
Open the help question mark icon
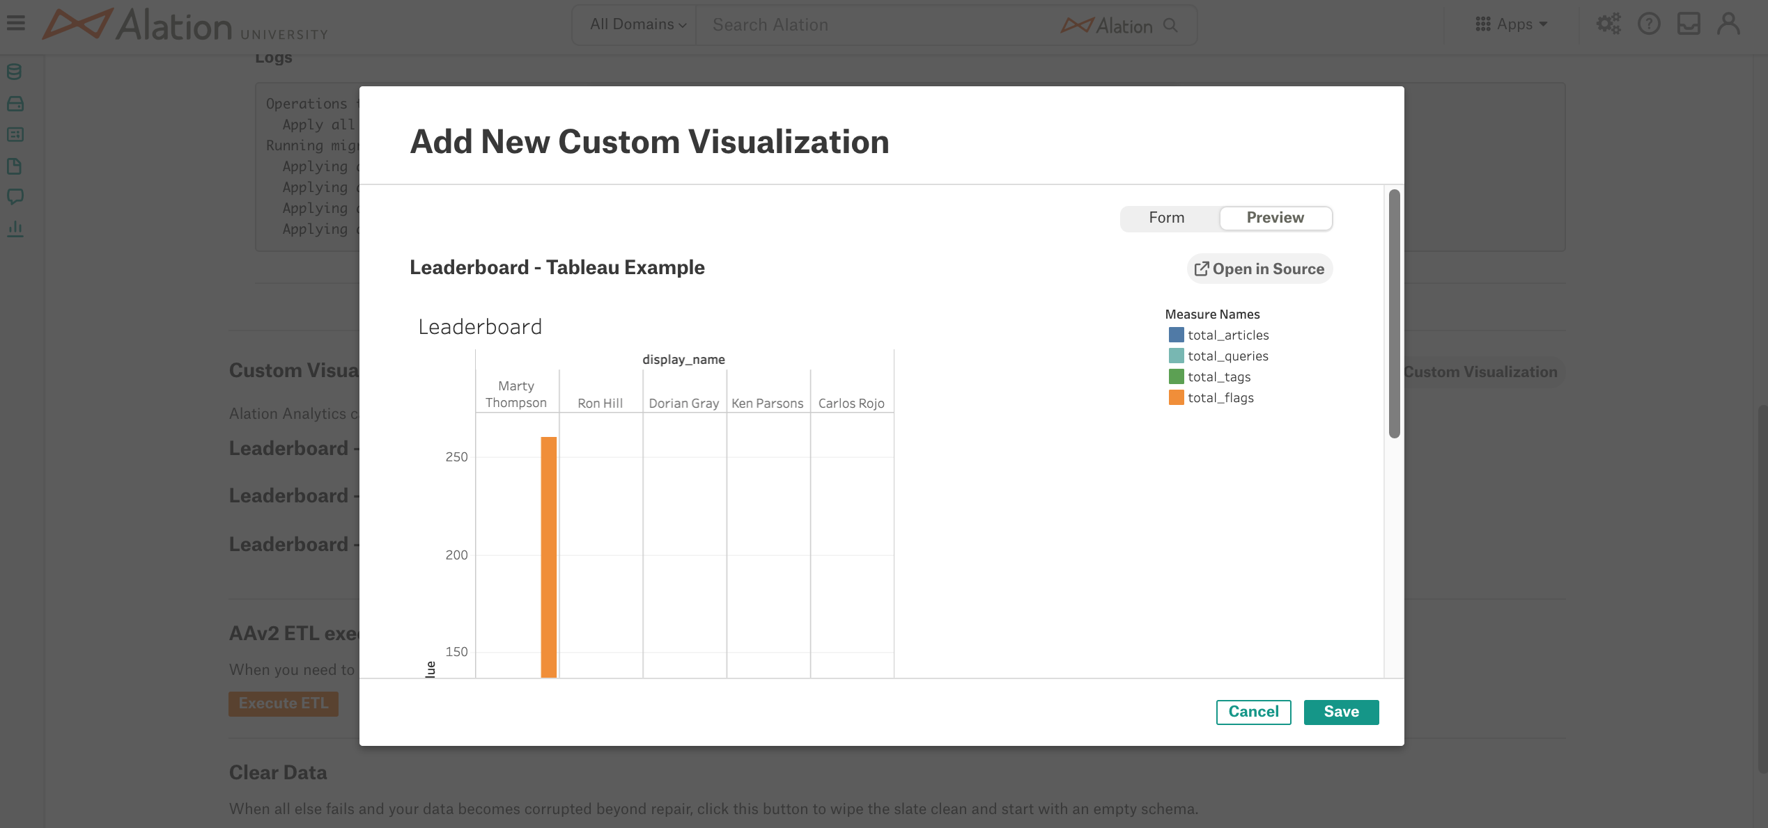point(1649,24)
